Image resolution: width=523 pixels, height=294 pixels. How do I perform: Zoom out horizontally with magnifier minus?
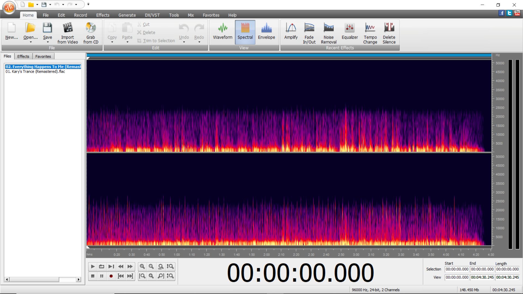click(151, 267)
